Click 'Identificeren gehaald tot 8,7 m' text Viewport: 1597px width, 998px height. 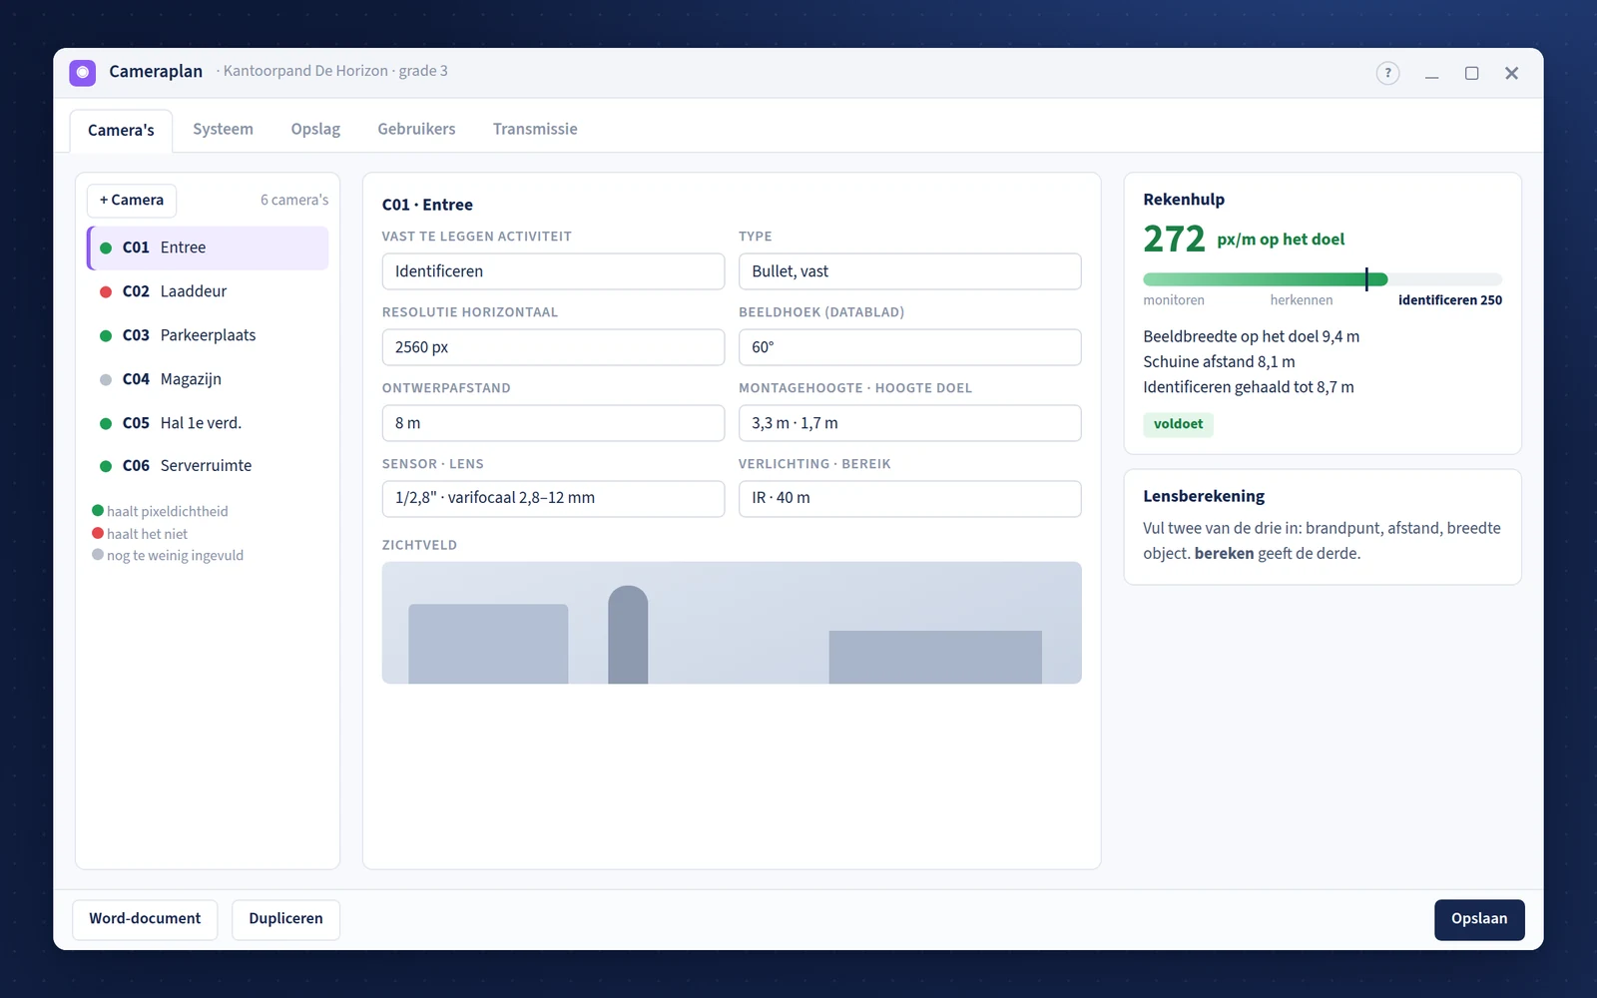(1249, 387)
